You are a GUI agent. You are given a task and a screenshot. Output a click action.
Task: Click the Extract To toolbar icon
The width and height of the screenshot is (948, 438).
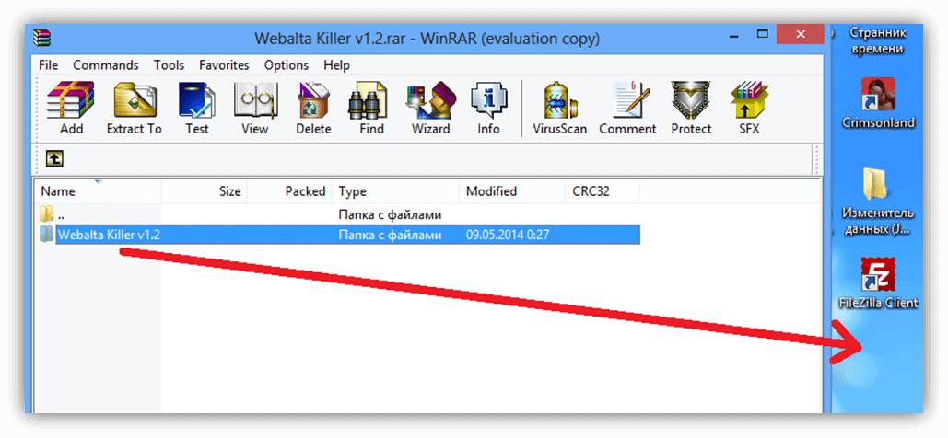pyautogui.click(x=135, y=109)
